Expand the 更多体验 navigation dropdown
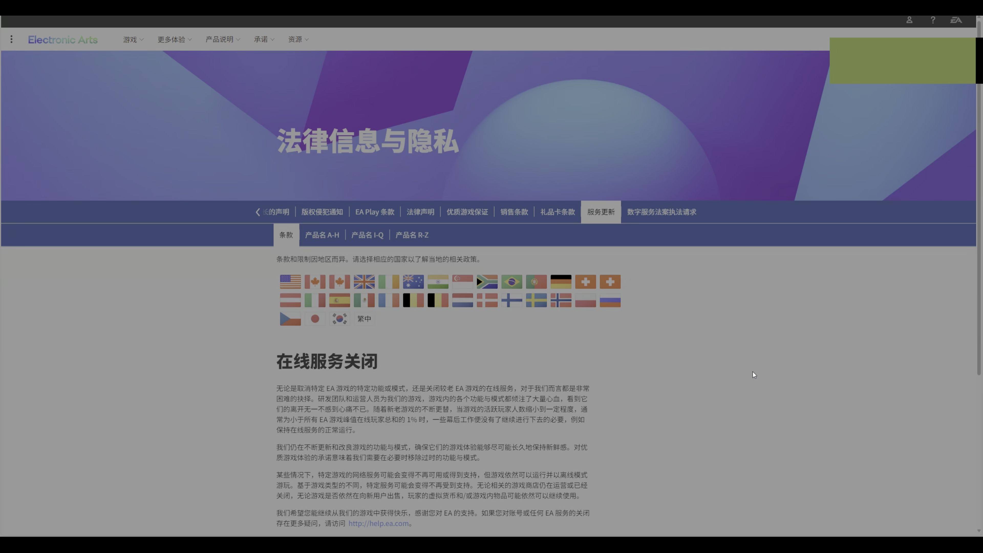 174,39
